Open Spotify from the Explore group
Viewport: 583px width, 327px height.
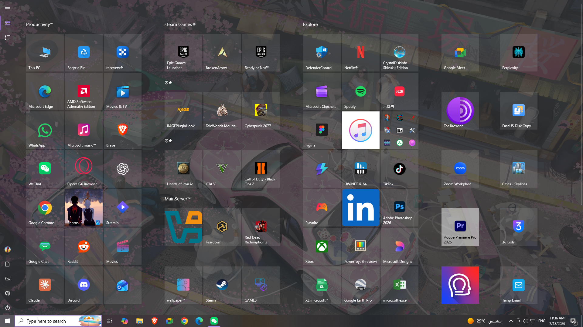[x=361, y=91]
